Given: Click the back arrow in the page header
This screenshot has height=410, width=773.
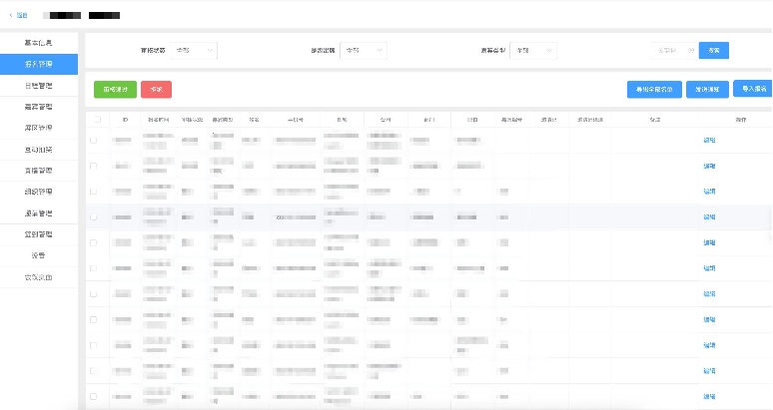Looking at the screenshot, I should (12, 16).
